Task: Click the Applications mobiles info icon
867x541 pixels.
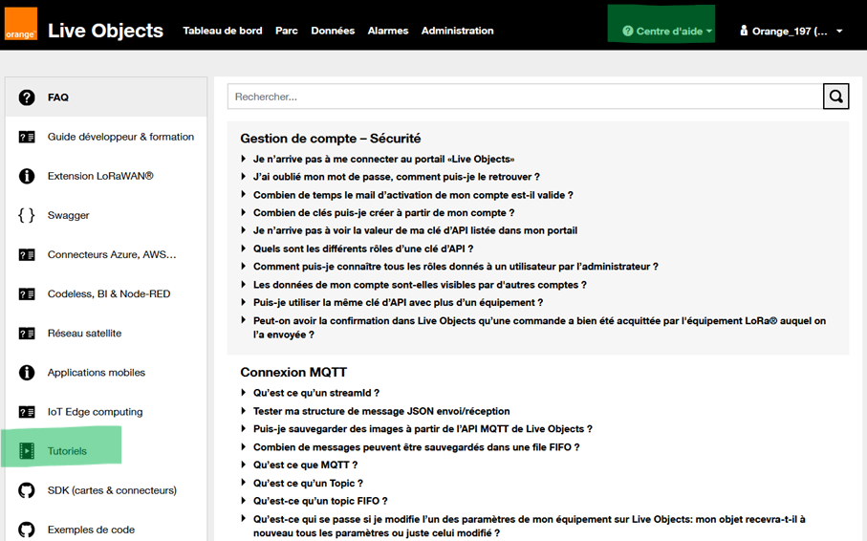Action: pyautogui.click(x=27, y=373)
